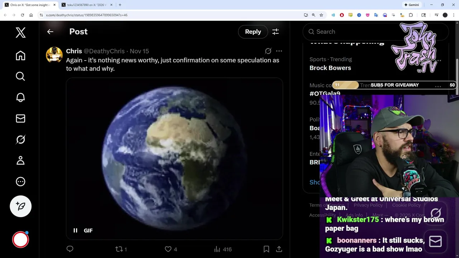
Task: Click the blue sound-wave extension icon
Action: [x=333, y=15]
